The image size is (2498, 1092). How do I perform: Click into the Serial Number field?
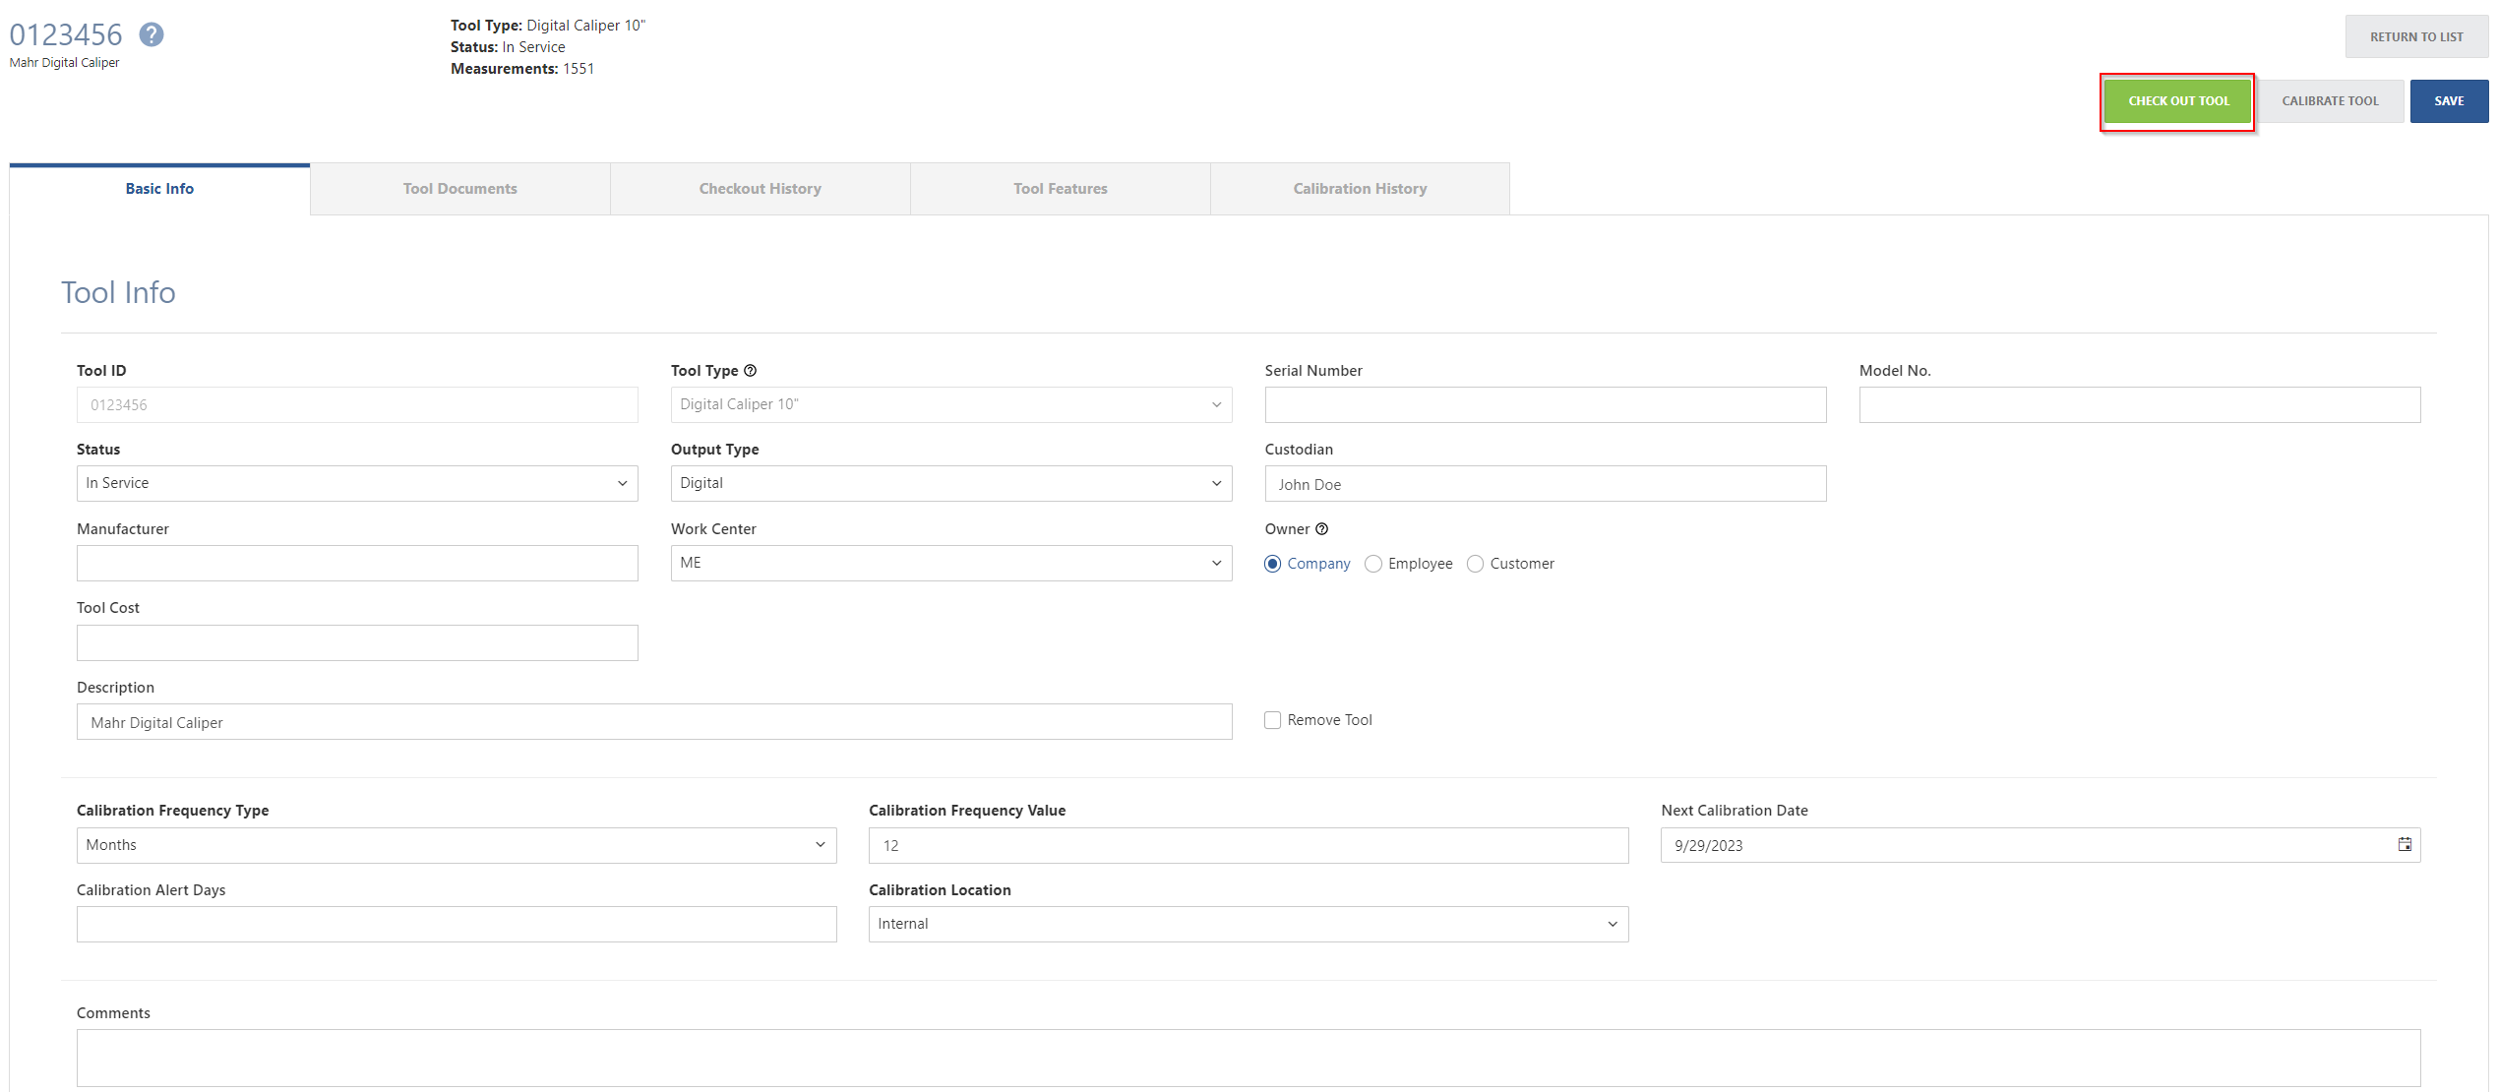coord(1545,404)
